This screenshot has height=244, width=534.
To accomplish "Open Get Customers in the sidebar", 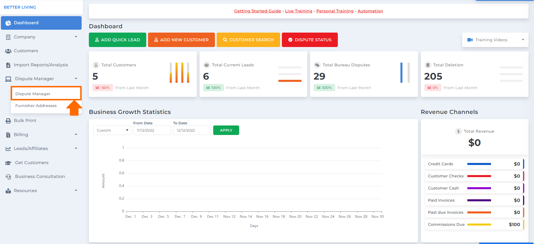I will coord(41,163).
